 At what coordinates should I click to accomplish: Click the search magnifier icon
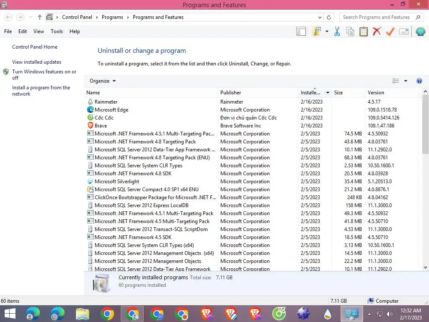click(418, 17)
